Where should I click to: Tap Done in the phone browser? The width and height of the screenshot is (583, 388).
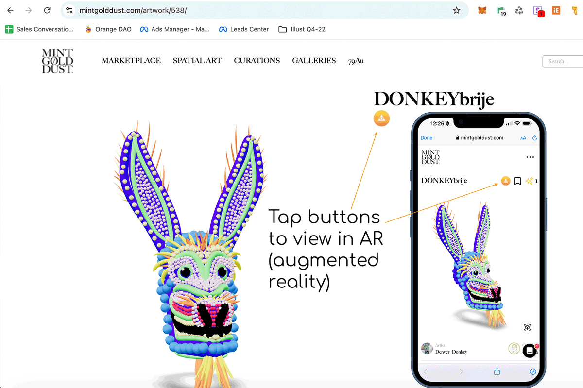(427, 138)
